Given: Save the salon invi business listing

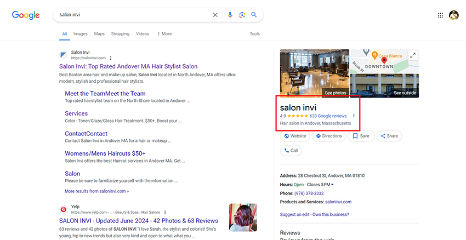Looking at the screenshot, I should click(x=361, y=136).
